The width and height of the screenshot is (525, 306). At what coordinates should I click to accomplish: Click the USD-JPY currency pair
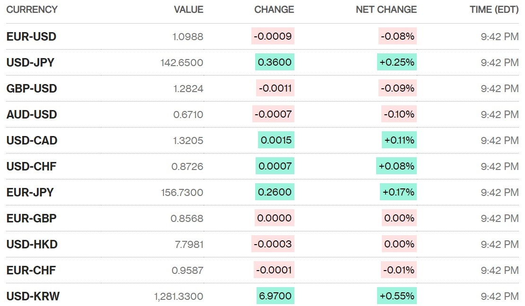pos(30,62)
